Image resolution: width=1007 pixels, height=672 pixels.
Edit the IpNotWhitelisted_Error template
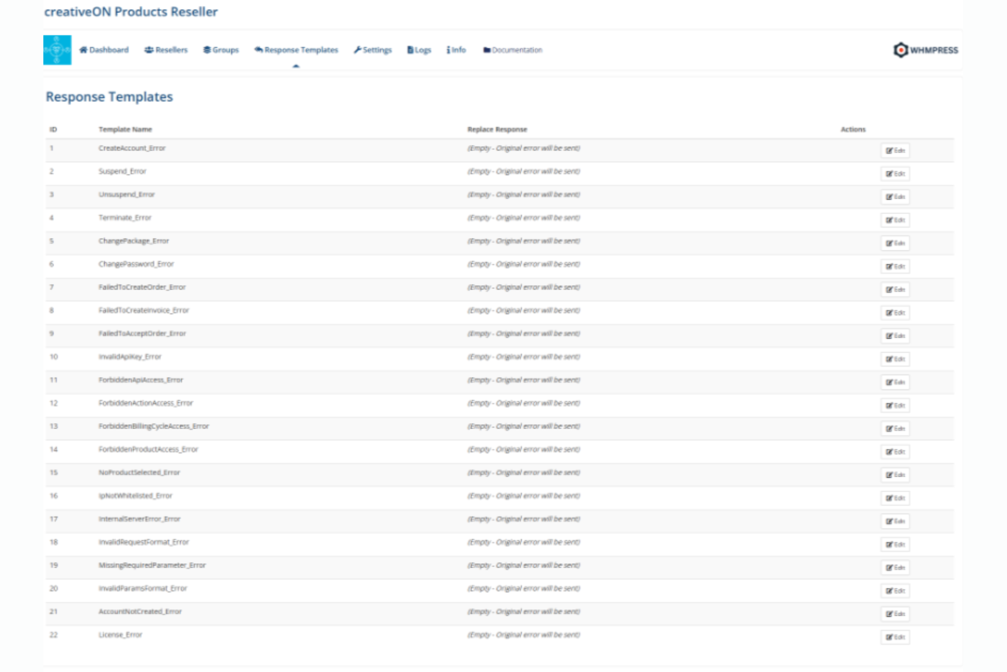(895, 498)
